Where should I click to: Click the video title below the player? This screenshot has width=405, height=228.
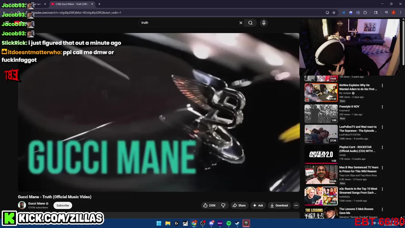[x=54, y=197]
